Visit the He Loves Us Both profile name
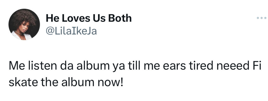This screenshot has width=268, height=101. tap(89, 18)
